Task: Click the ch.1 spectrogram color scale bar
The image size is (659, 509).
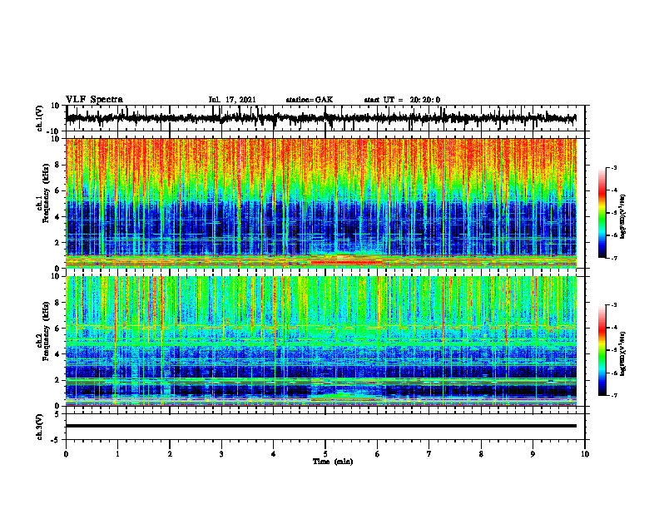Action: [x=602, y=212]
